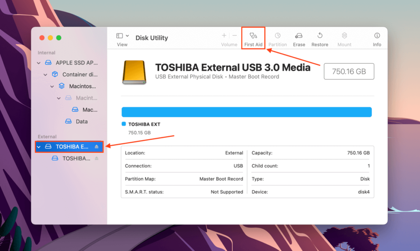
Task: Eject the TOSHIBA external drive
Action: pyautogui.click(x=96, y=146)
